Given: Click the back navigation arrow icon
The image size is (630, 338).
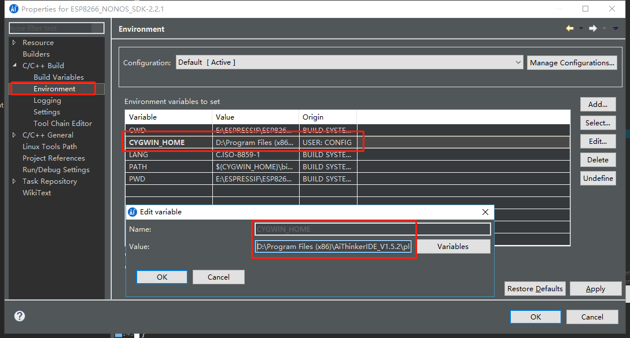Looking at the screenshot, I should click(x=570, y=28).
